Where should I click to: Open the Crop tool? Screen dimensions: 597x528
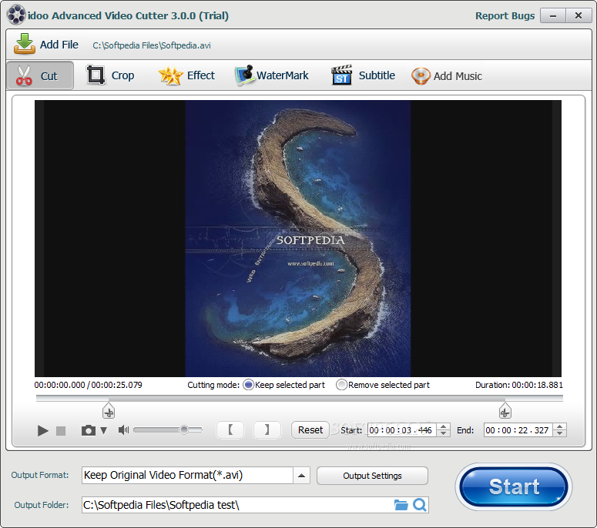(110, 75)
